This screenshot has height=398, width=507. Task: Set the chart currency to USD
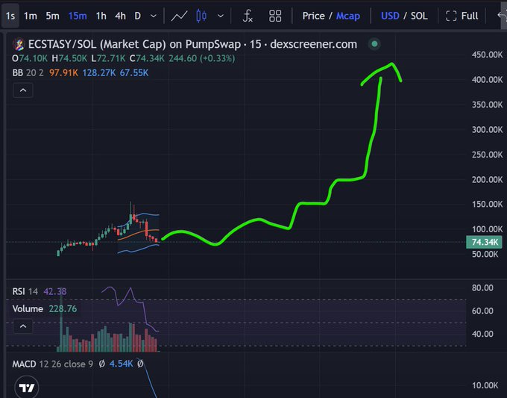[390, 16]
